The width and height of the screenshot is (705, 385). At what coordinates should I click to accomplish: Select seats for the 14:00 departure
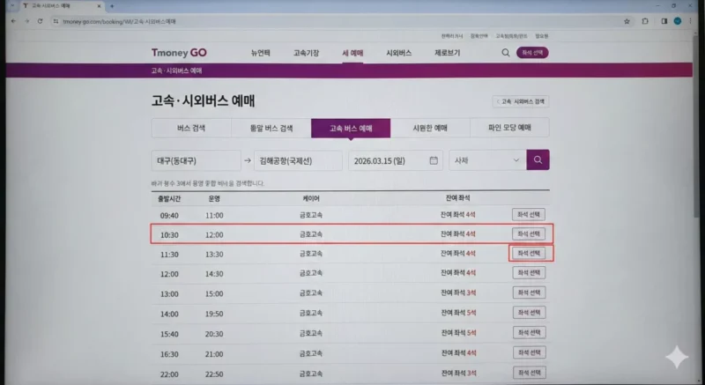(x=530, y=312)
